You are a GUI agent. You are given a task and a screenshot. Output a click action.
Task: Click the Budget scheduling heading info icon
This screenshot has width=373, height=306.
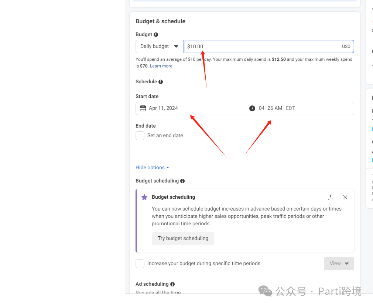pos(182,181)
